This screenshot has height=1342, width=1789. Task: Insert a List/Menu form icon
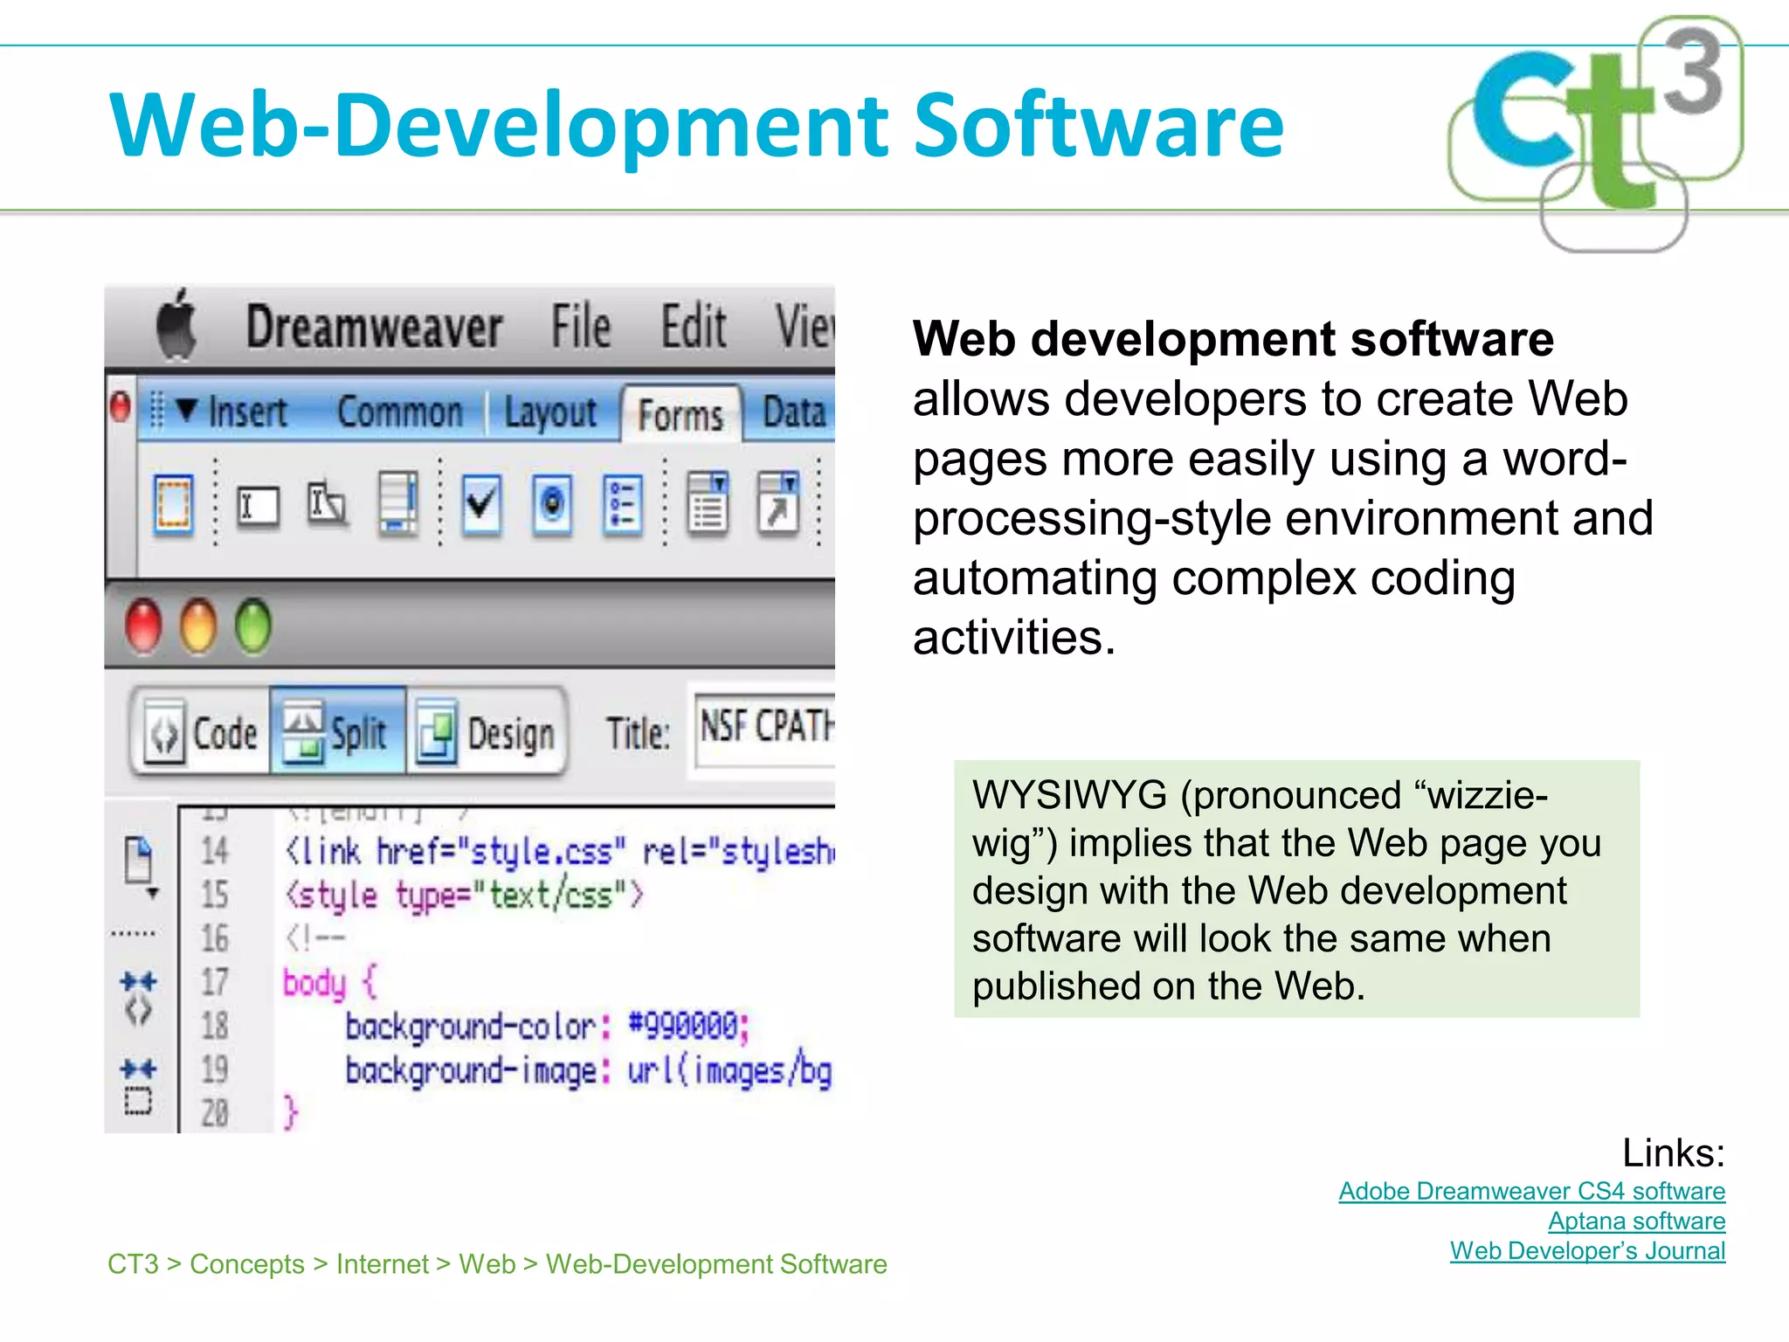tap(708, 502)
